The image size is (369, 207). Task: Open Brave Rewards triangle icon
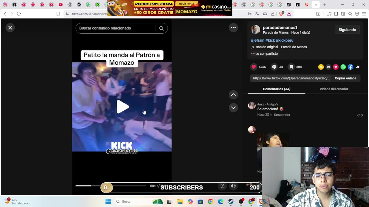tap(289, 14)
